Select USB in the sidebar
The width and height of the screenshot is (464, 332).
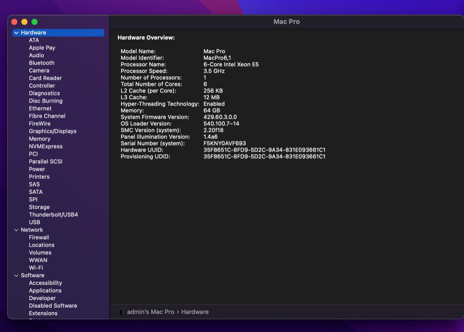35,222
